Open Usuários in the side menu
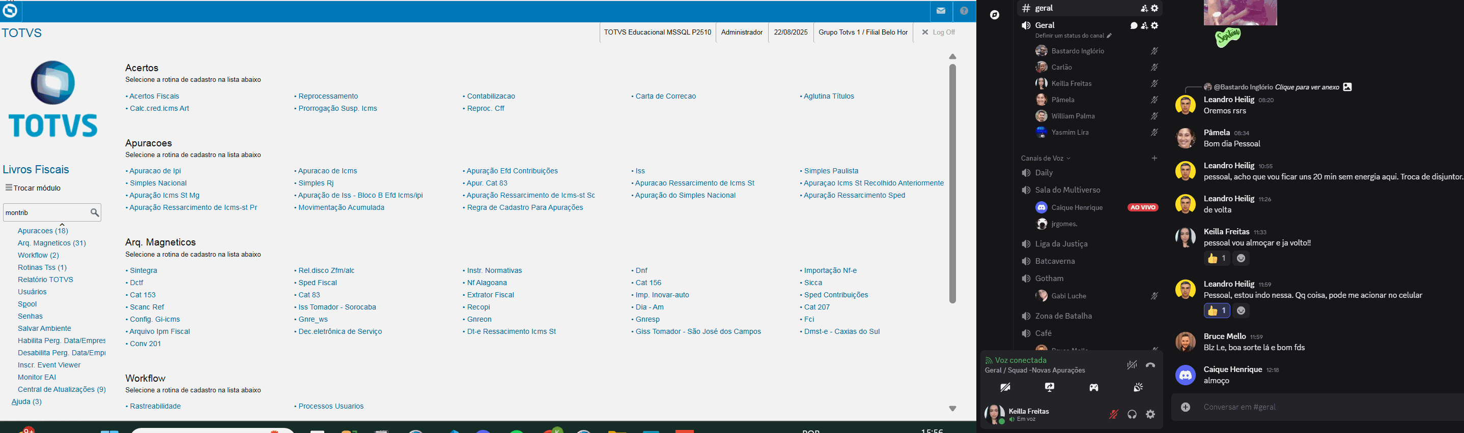The image size is (1464, 433). coord(32,292)
